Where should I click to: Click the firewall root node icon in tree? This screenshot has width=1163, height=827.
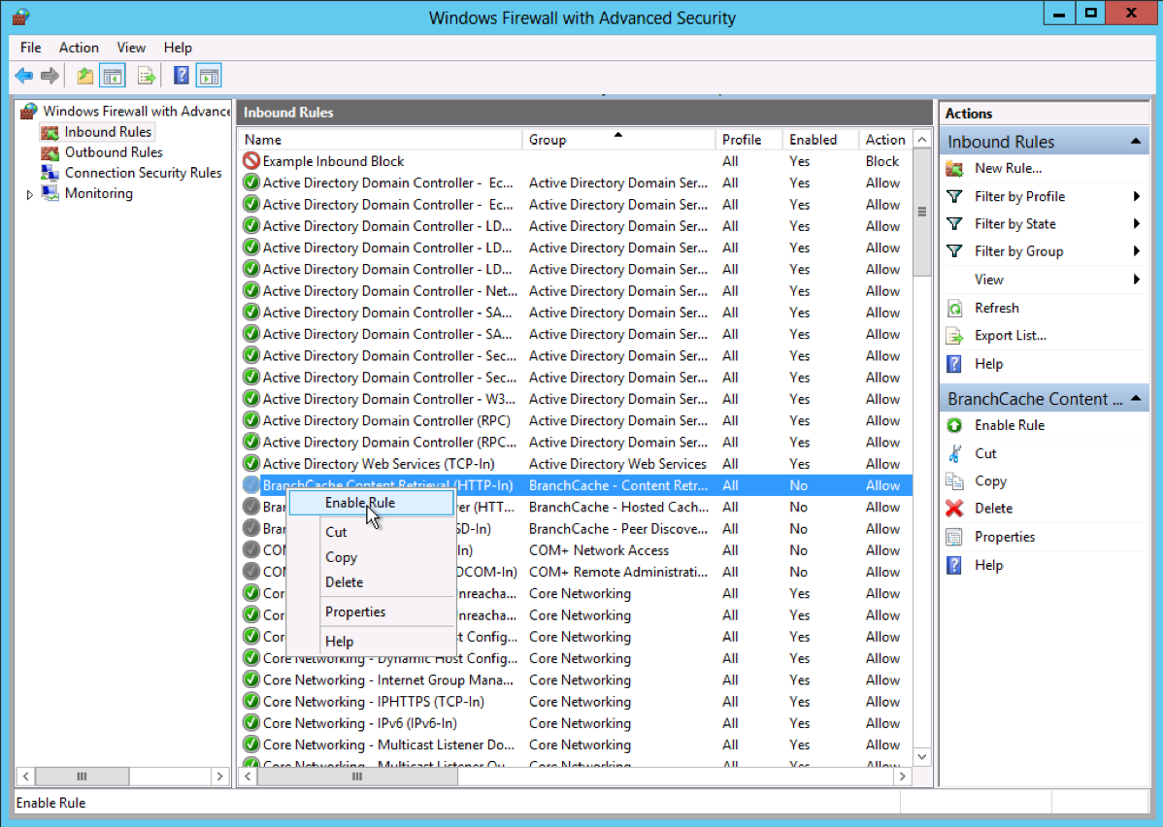[28, 112]
